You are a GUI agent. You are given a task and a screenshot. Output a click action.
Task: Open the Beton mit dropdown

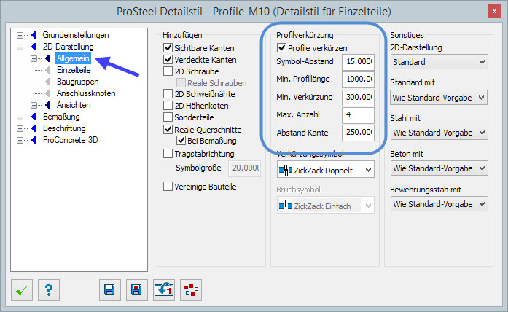pos(439,168)
